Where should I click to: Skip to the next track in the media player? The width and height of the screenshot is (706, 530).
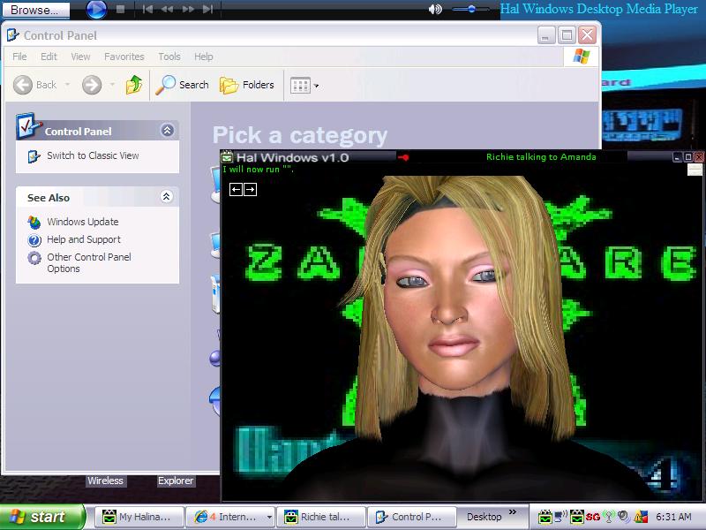[207, 9]
